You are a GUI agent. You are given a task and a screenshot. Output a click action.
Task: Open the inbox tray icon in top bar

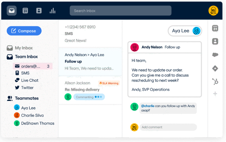click(x=12, y=11)
